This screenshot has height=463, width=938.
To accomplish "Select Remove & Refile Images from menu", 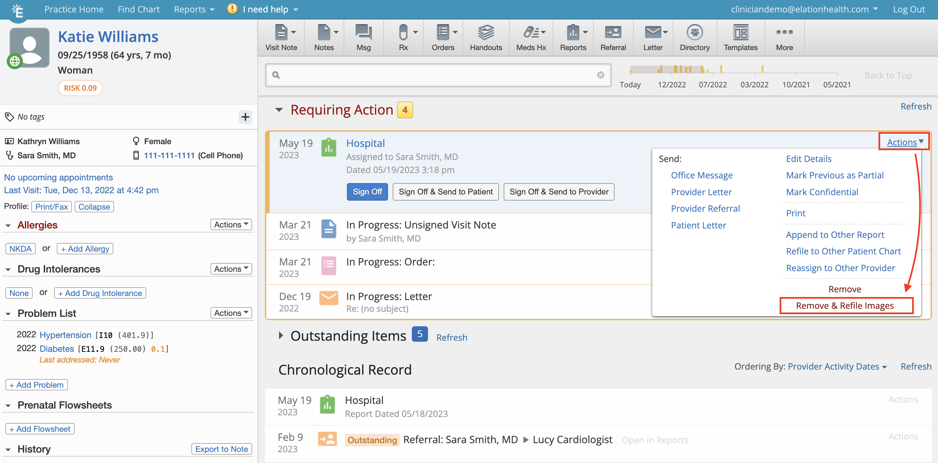I will point(845,305).
